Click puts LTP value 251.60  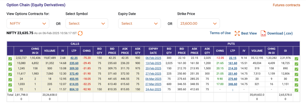tap(233, 74)
